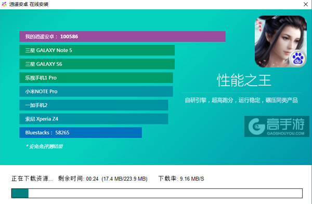This screenshot has width=312, height=204.
Task: Click the installer logo icon in title bar
Action: (4, 4)
